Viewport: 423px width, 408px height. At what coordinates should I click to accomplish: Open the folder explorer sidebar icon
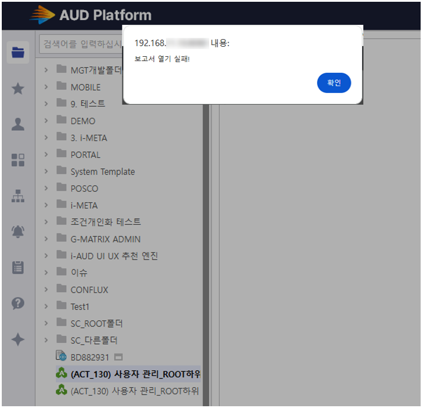pyautogui.click(x=18, y=53)
